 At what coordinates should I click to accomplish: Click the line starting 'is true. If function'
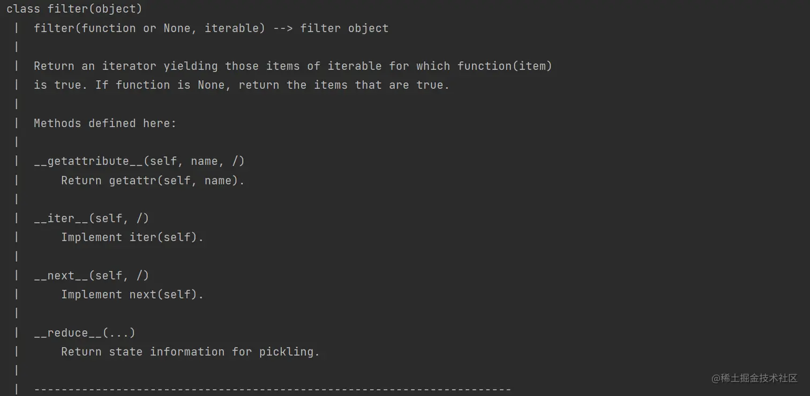[241, 85]
